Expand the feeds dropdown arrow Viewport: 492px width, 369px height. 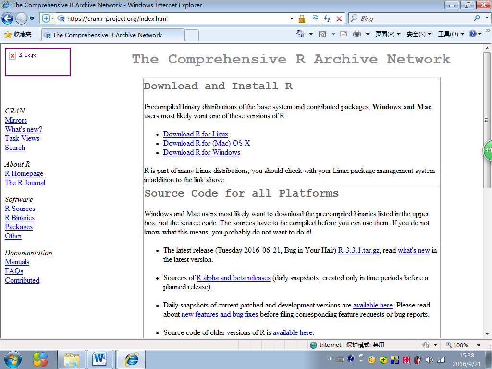pos(333,34)
